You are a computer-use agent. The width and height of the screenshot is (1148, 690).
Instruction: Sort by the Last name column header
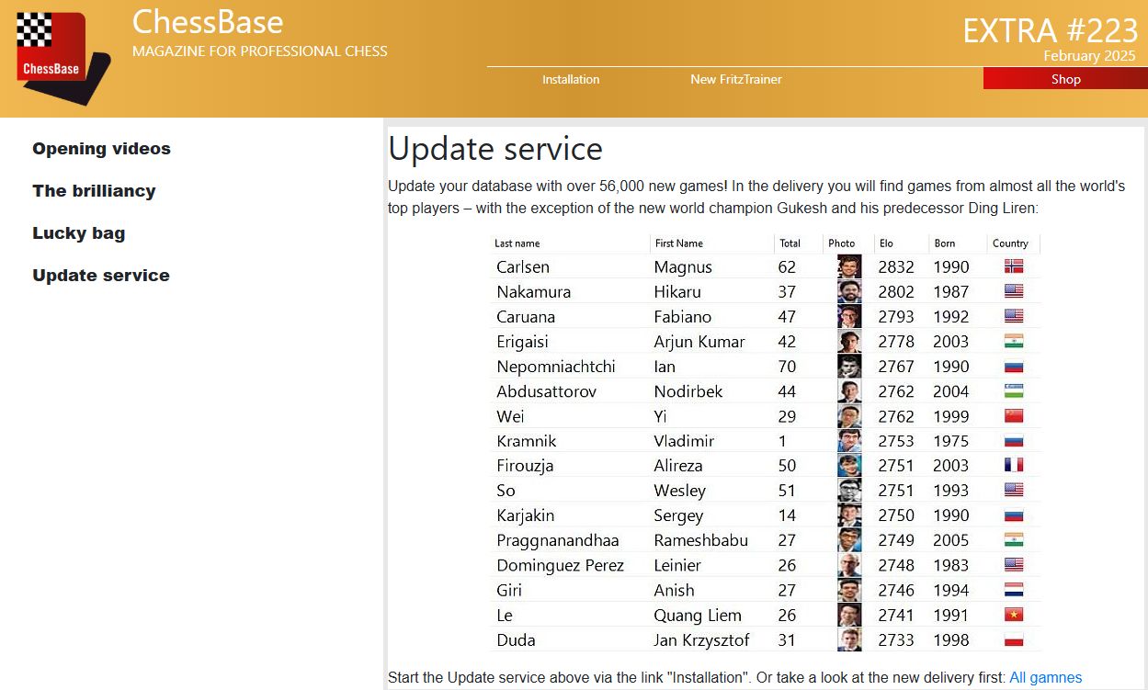(x=517, y=243)
